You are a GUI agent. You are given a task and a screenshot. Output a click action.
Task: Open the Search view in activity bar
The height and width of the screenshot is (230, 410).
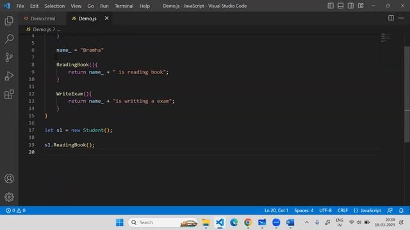9,39
